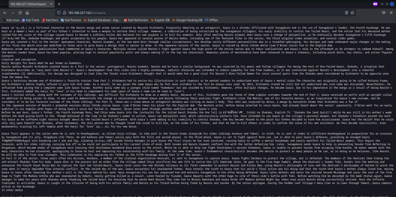Maximize the Firefox window

[387, 4]
